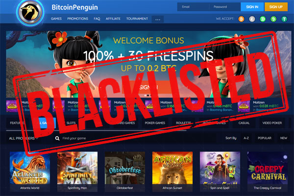Select a banner carousel dot indicator
The height and width of the screenshot is (196, 294).
pyautogui.click(x=148, y=96)
